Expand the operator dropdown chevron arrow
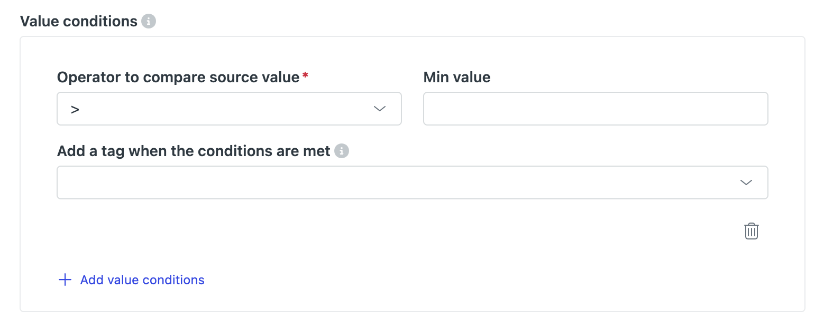This screenshot has height=327, width=824. click(x=380, y=109)
